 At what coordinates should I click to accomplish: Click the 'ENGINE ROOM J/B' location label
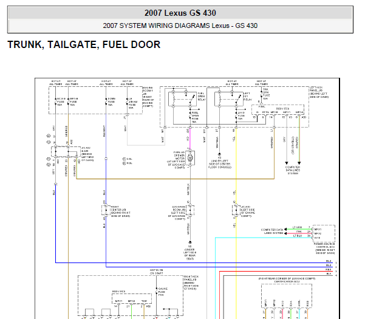[148, 97]
